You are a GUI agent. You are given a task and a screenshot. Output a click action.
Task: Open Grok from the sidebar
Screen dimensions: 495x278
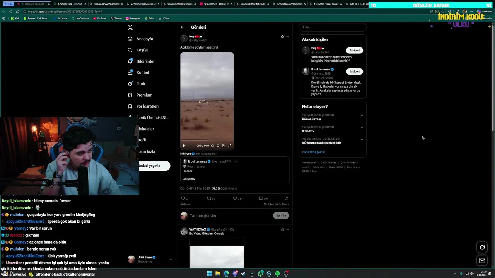137,84
